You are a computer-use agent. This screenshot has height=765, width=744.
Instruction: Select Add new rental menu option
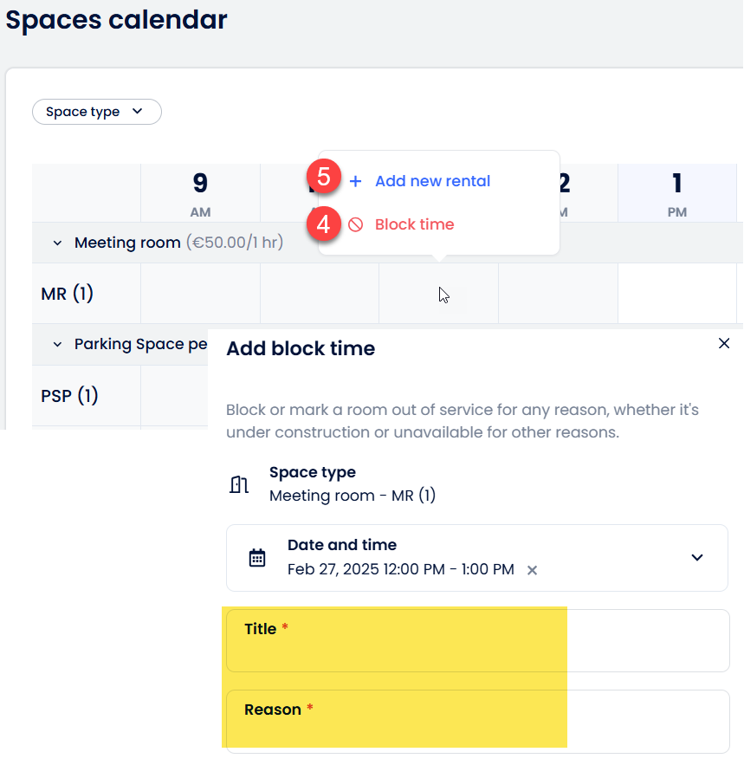pyautogui.click(x=432, y=181)
